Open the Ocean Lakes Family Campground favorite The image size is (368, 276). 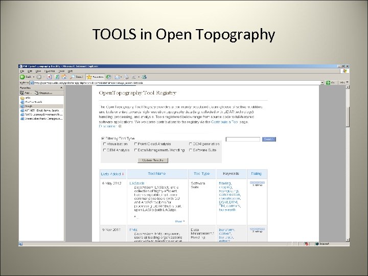click(x=41, y=119)
